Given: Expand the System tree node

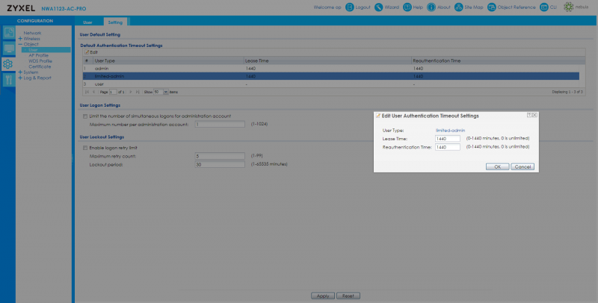Looking at the screenshot, I should coord(20,72).
